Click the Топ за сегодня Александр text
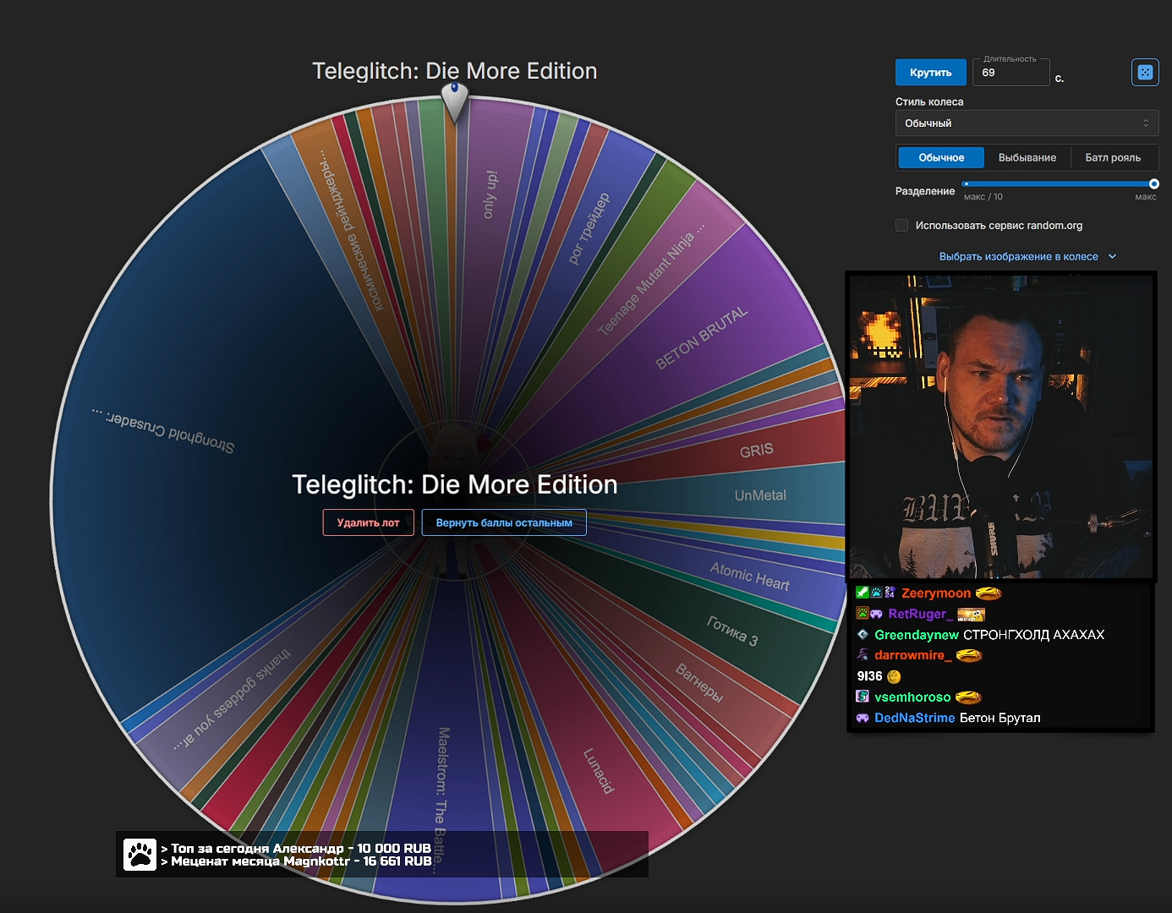The height and width of the screenshot is (913, 1172). [301, 848]
